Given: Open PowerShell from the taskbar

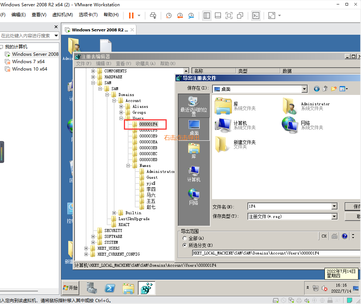Looking at the screenshot, I should coord(110,288).
